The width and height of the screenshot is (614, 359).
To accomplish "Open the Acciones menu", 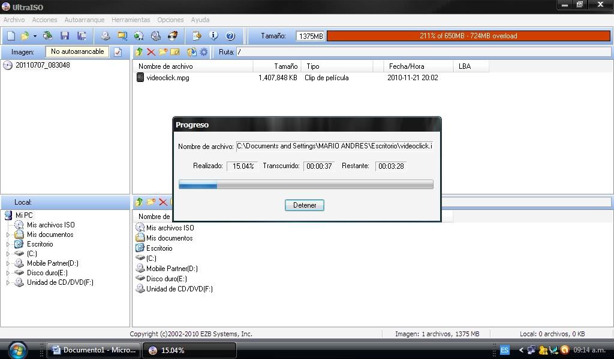I will coord(44,20).
